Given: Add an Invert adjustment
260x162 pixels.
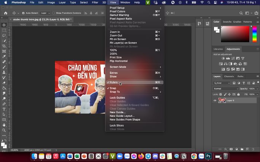Looking at the screenshot, I should (x=223, y=69).
